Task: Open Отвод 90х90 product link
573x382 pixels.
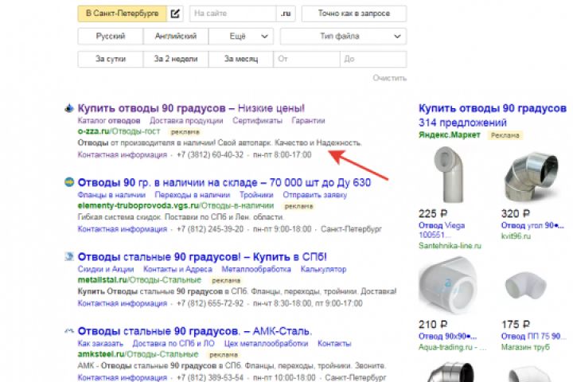Action: tap(447, 337)
